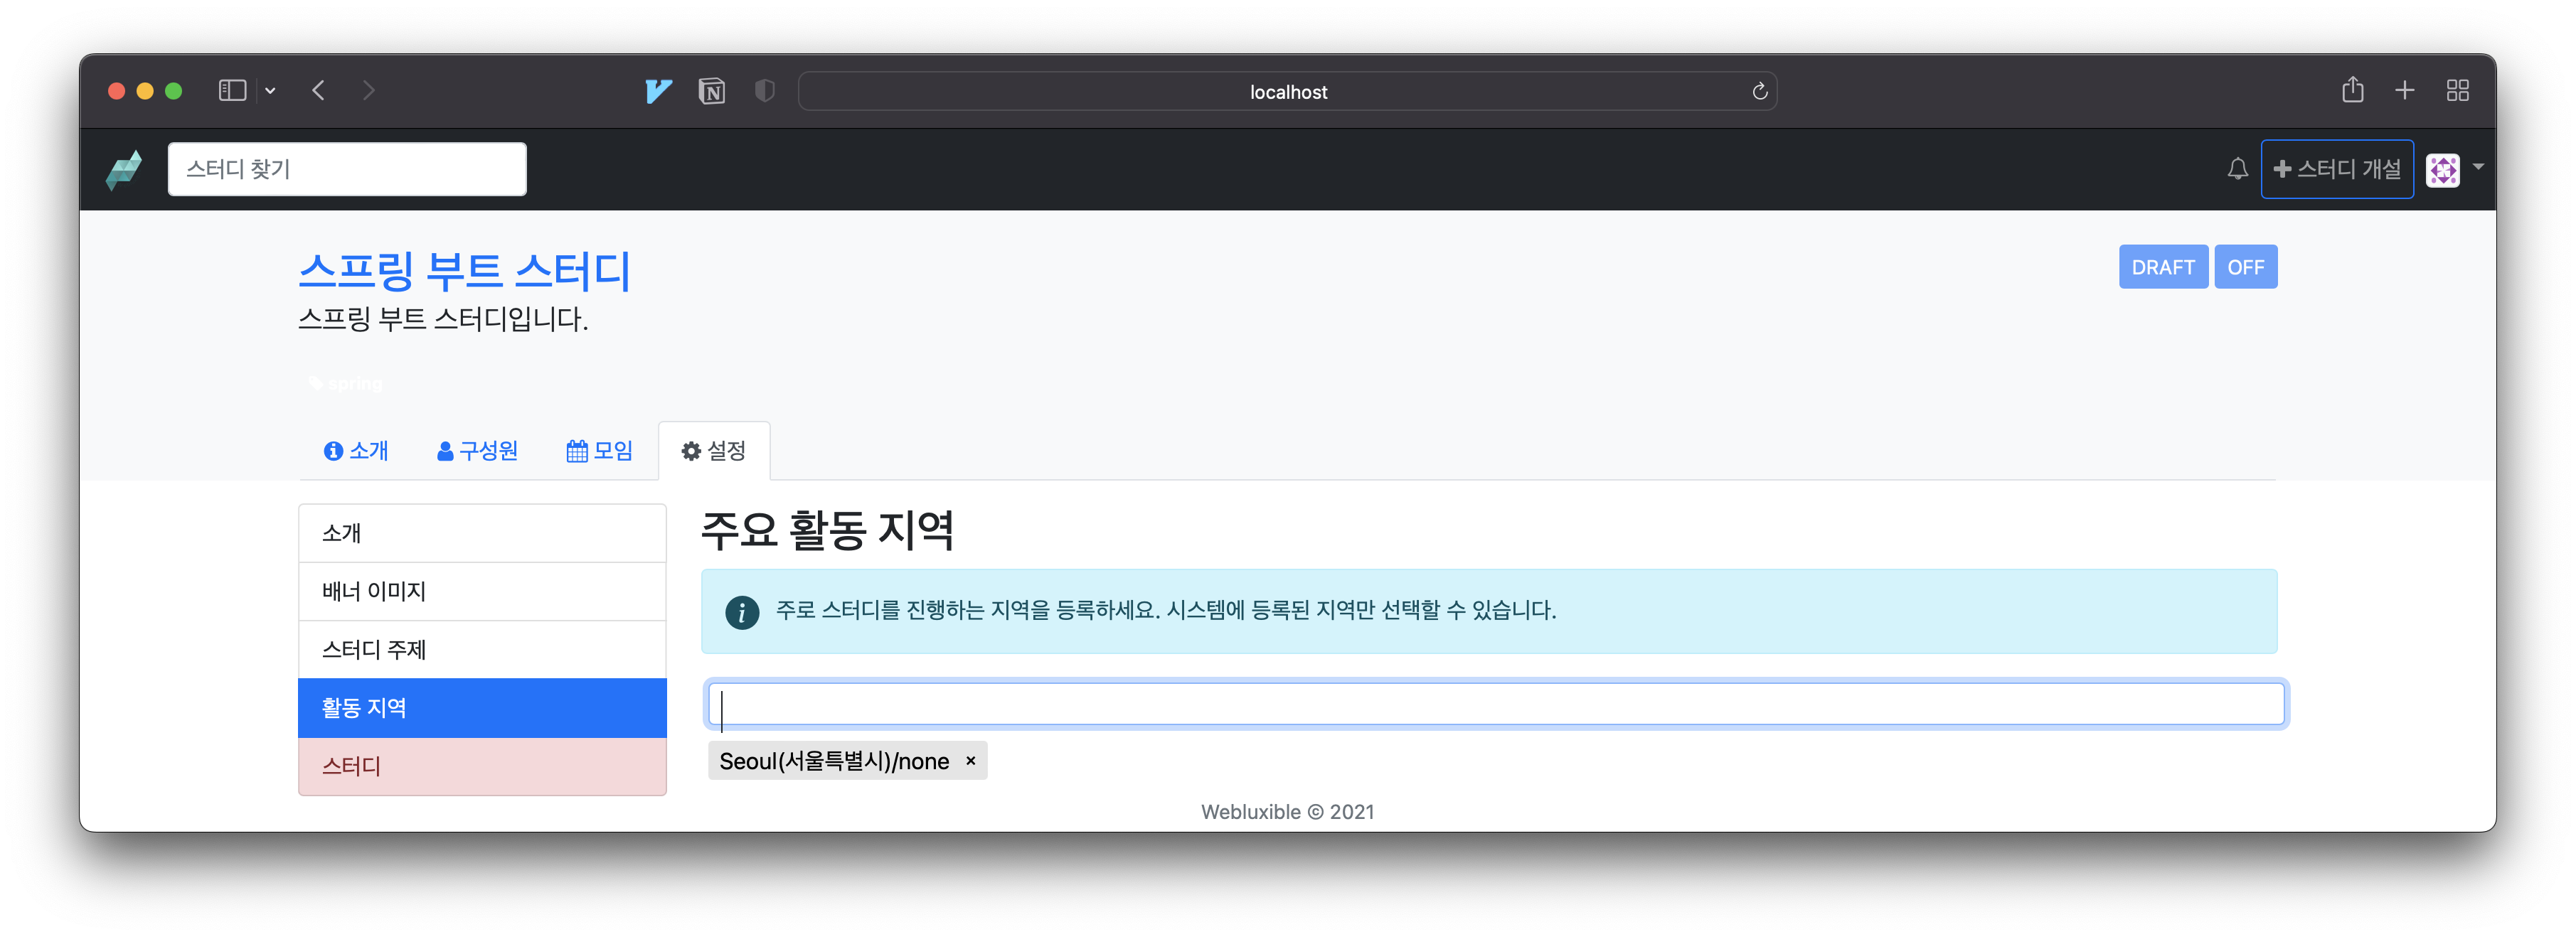Click the site logo in the navbar
The width and height of the screenshot is (2576, 937).
pyautogui.click(x=124, y=169)
